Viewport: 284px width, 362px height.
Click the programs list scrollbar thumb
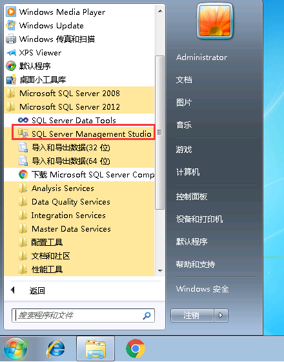tap(160, 132)
